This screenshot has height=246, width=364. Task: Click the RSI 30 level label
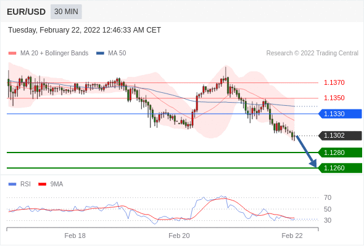click(x=328, y=220)
